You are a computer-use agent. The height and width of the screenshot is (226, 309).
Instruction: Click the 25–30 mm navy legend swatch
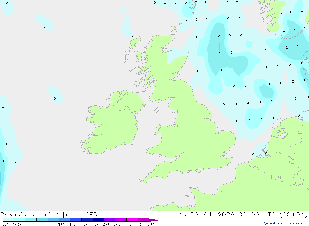point(98,220)
